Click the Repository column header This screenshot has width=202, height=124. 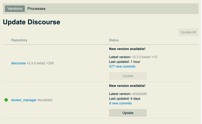pos(19,40)
